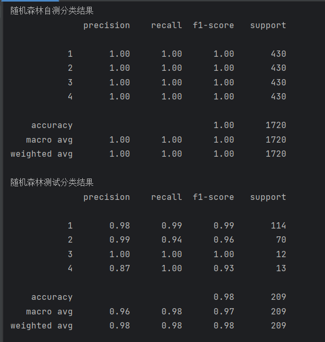Click 209 in 测试 weighted avg row

[278, 326]
